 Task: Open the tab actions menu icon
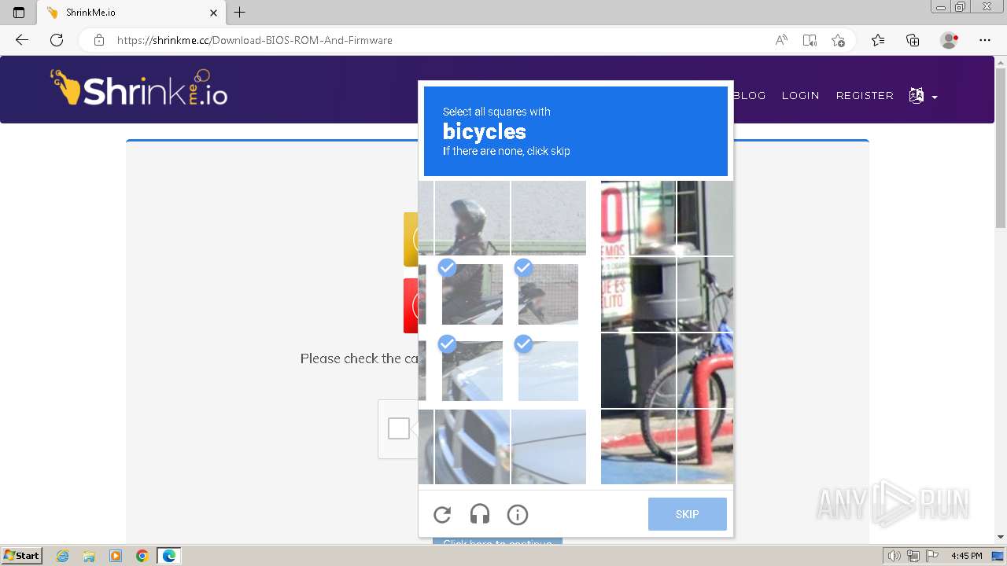(19, 13)
